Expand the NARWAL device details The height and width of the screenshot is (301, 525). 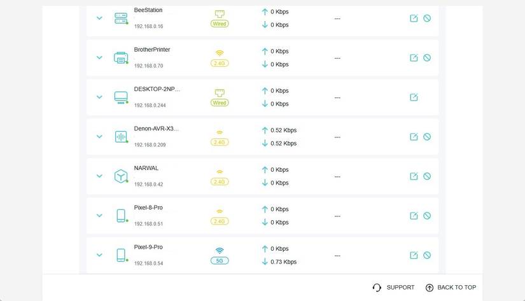[99, 176]
